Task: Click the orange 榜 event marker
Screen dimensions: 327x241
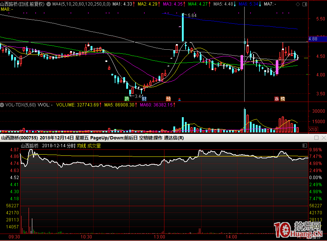Action: (282, 99)
